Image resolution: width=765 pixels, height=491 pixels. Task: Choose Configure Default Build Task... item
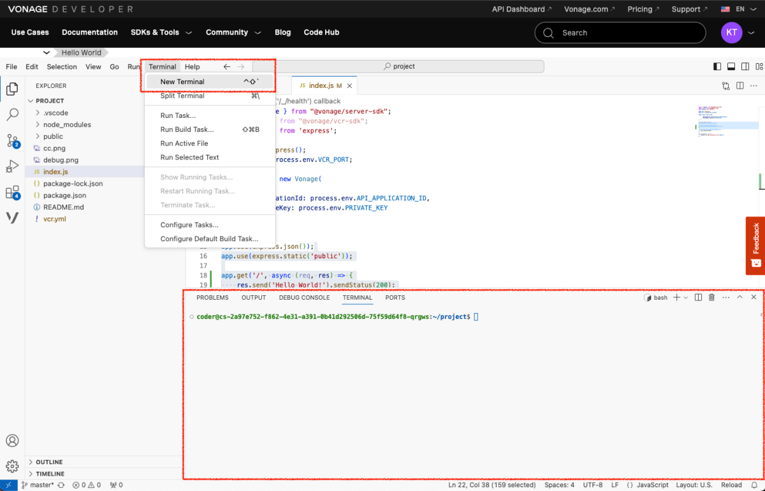(x=210, y=239)
